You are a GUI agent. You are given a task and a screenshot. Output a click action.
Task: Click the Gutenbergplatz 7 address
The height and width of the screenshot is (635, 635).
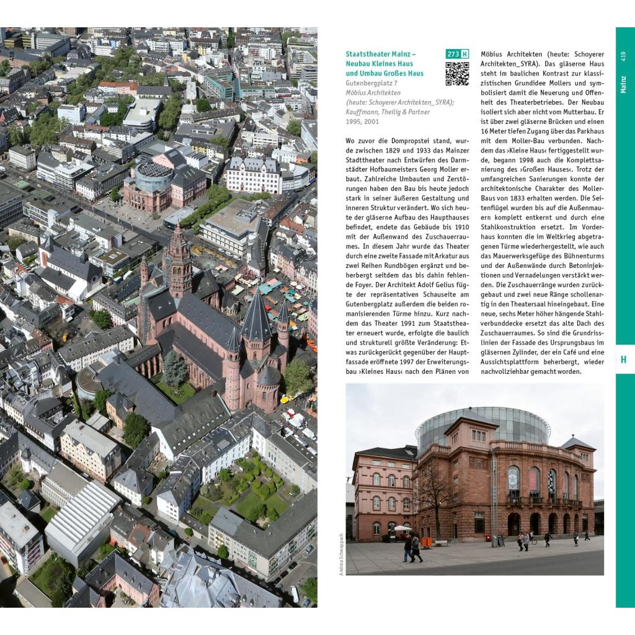[371, 82]
